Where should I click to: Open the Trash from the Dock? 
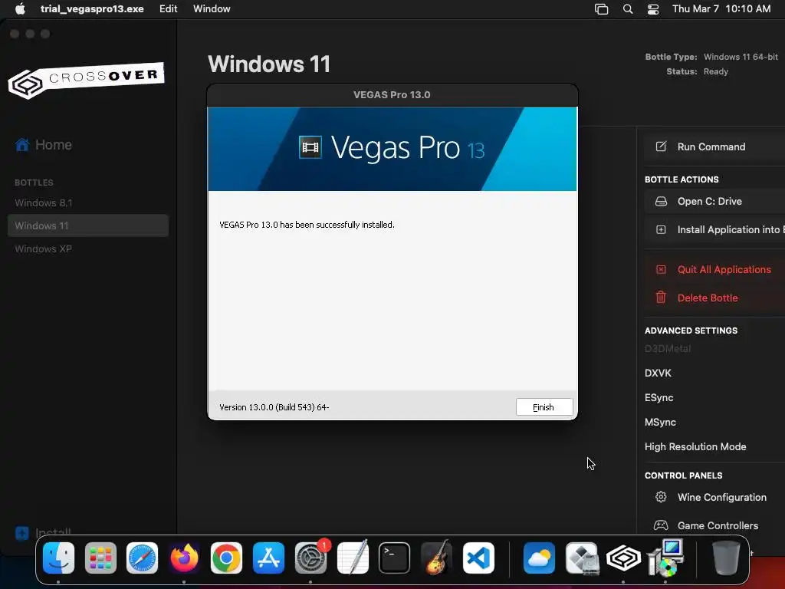point(726,558)
